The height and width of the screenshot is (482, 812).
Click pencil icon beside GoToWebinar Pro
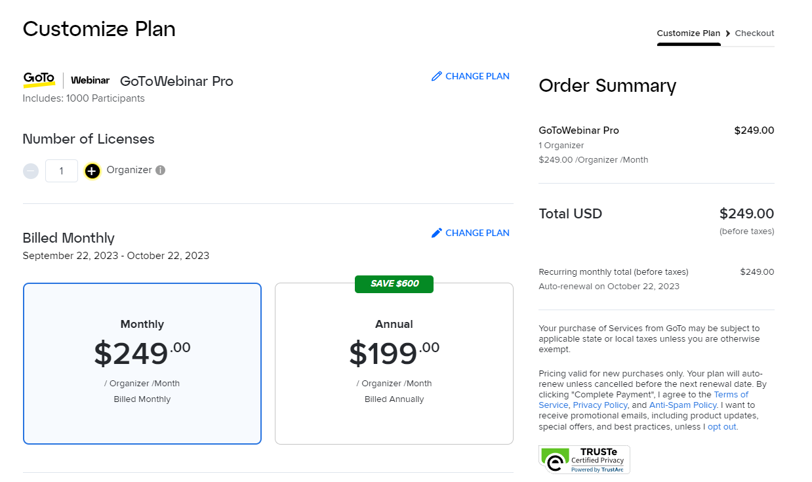coord(437,76)
